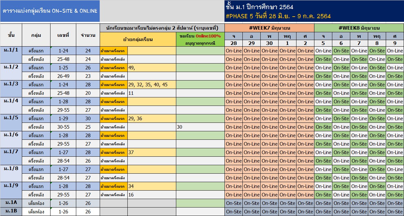Image resolution: width=404 pixels, height=216 pixels.
Task: Click the transfer list '29, 32, 35, 40, 45'
Action: tap(152, 85)
